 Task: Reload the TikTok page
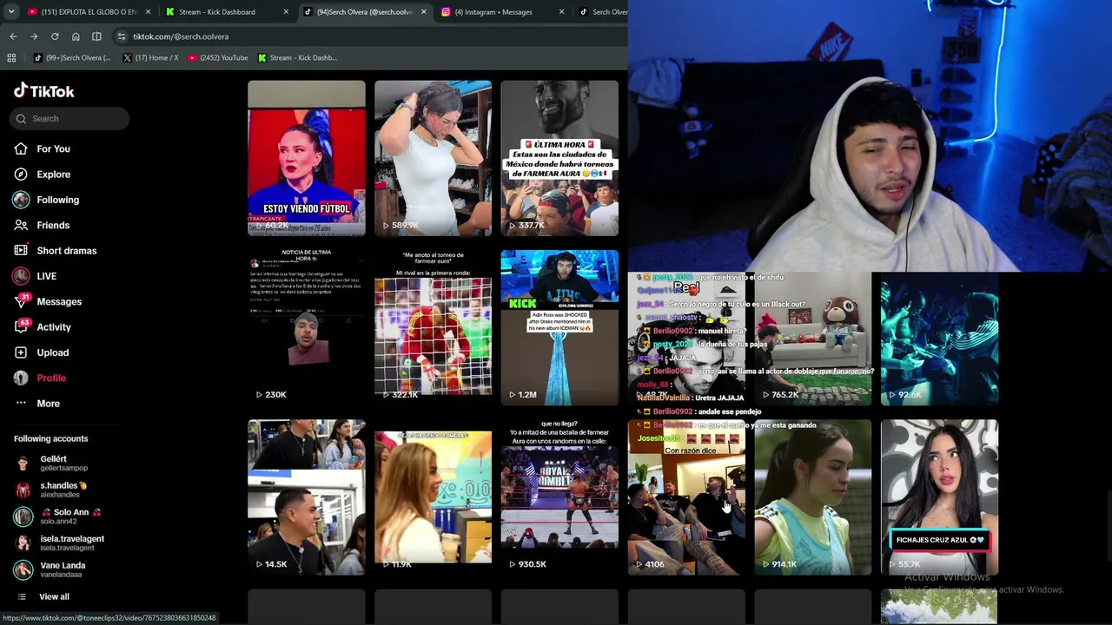tap(55, 36)
